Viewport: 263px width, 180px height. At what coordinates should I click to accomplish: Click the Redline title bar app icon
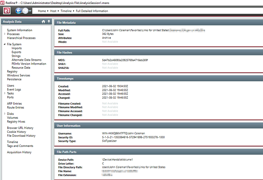tap(2, 3)
